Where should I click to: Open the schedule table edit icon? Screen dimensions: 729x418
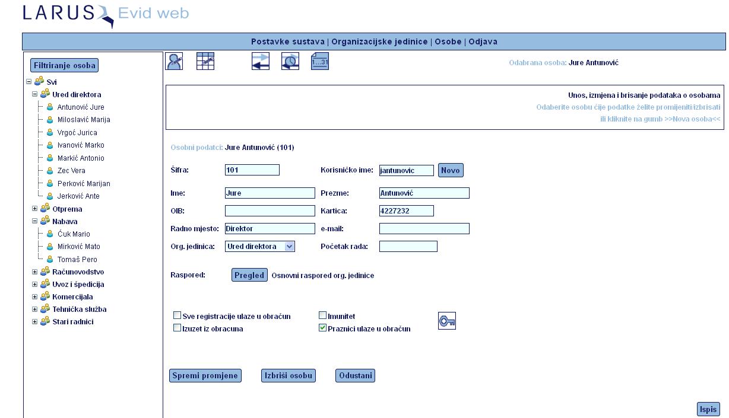coord(205,61)
